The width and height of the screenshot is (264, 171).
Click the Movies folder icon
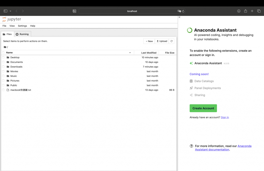point(8,71)
